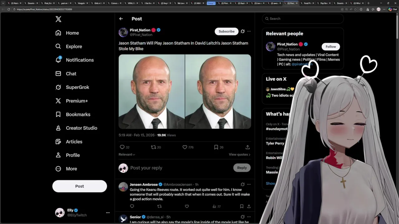Switch to the Coinvo browser tab
The image size is (399, 224).
point(114,3)
